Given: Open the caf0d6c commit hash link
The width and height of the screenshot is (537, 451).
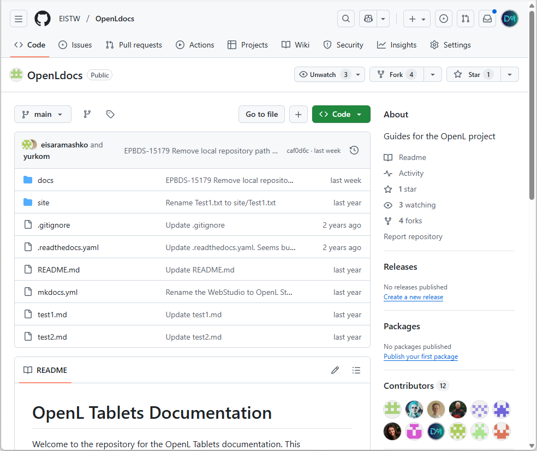Looking at the screenshot, I should pyautogui.click(x=297, y=151).
